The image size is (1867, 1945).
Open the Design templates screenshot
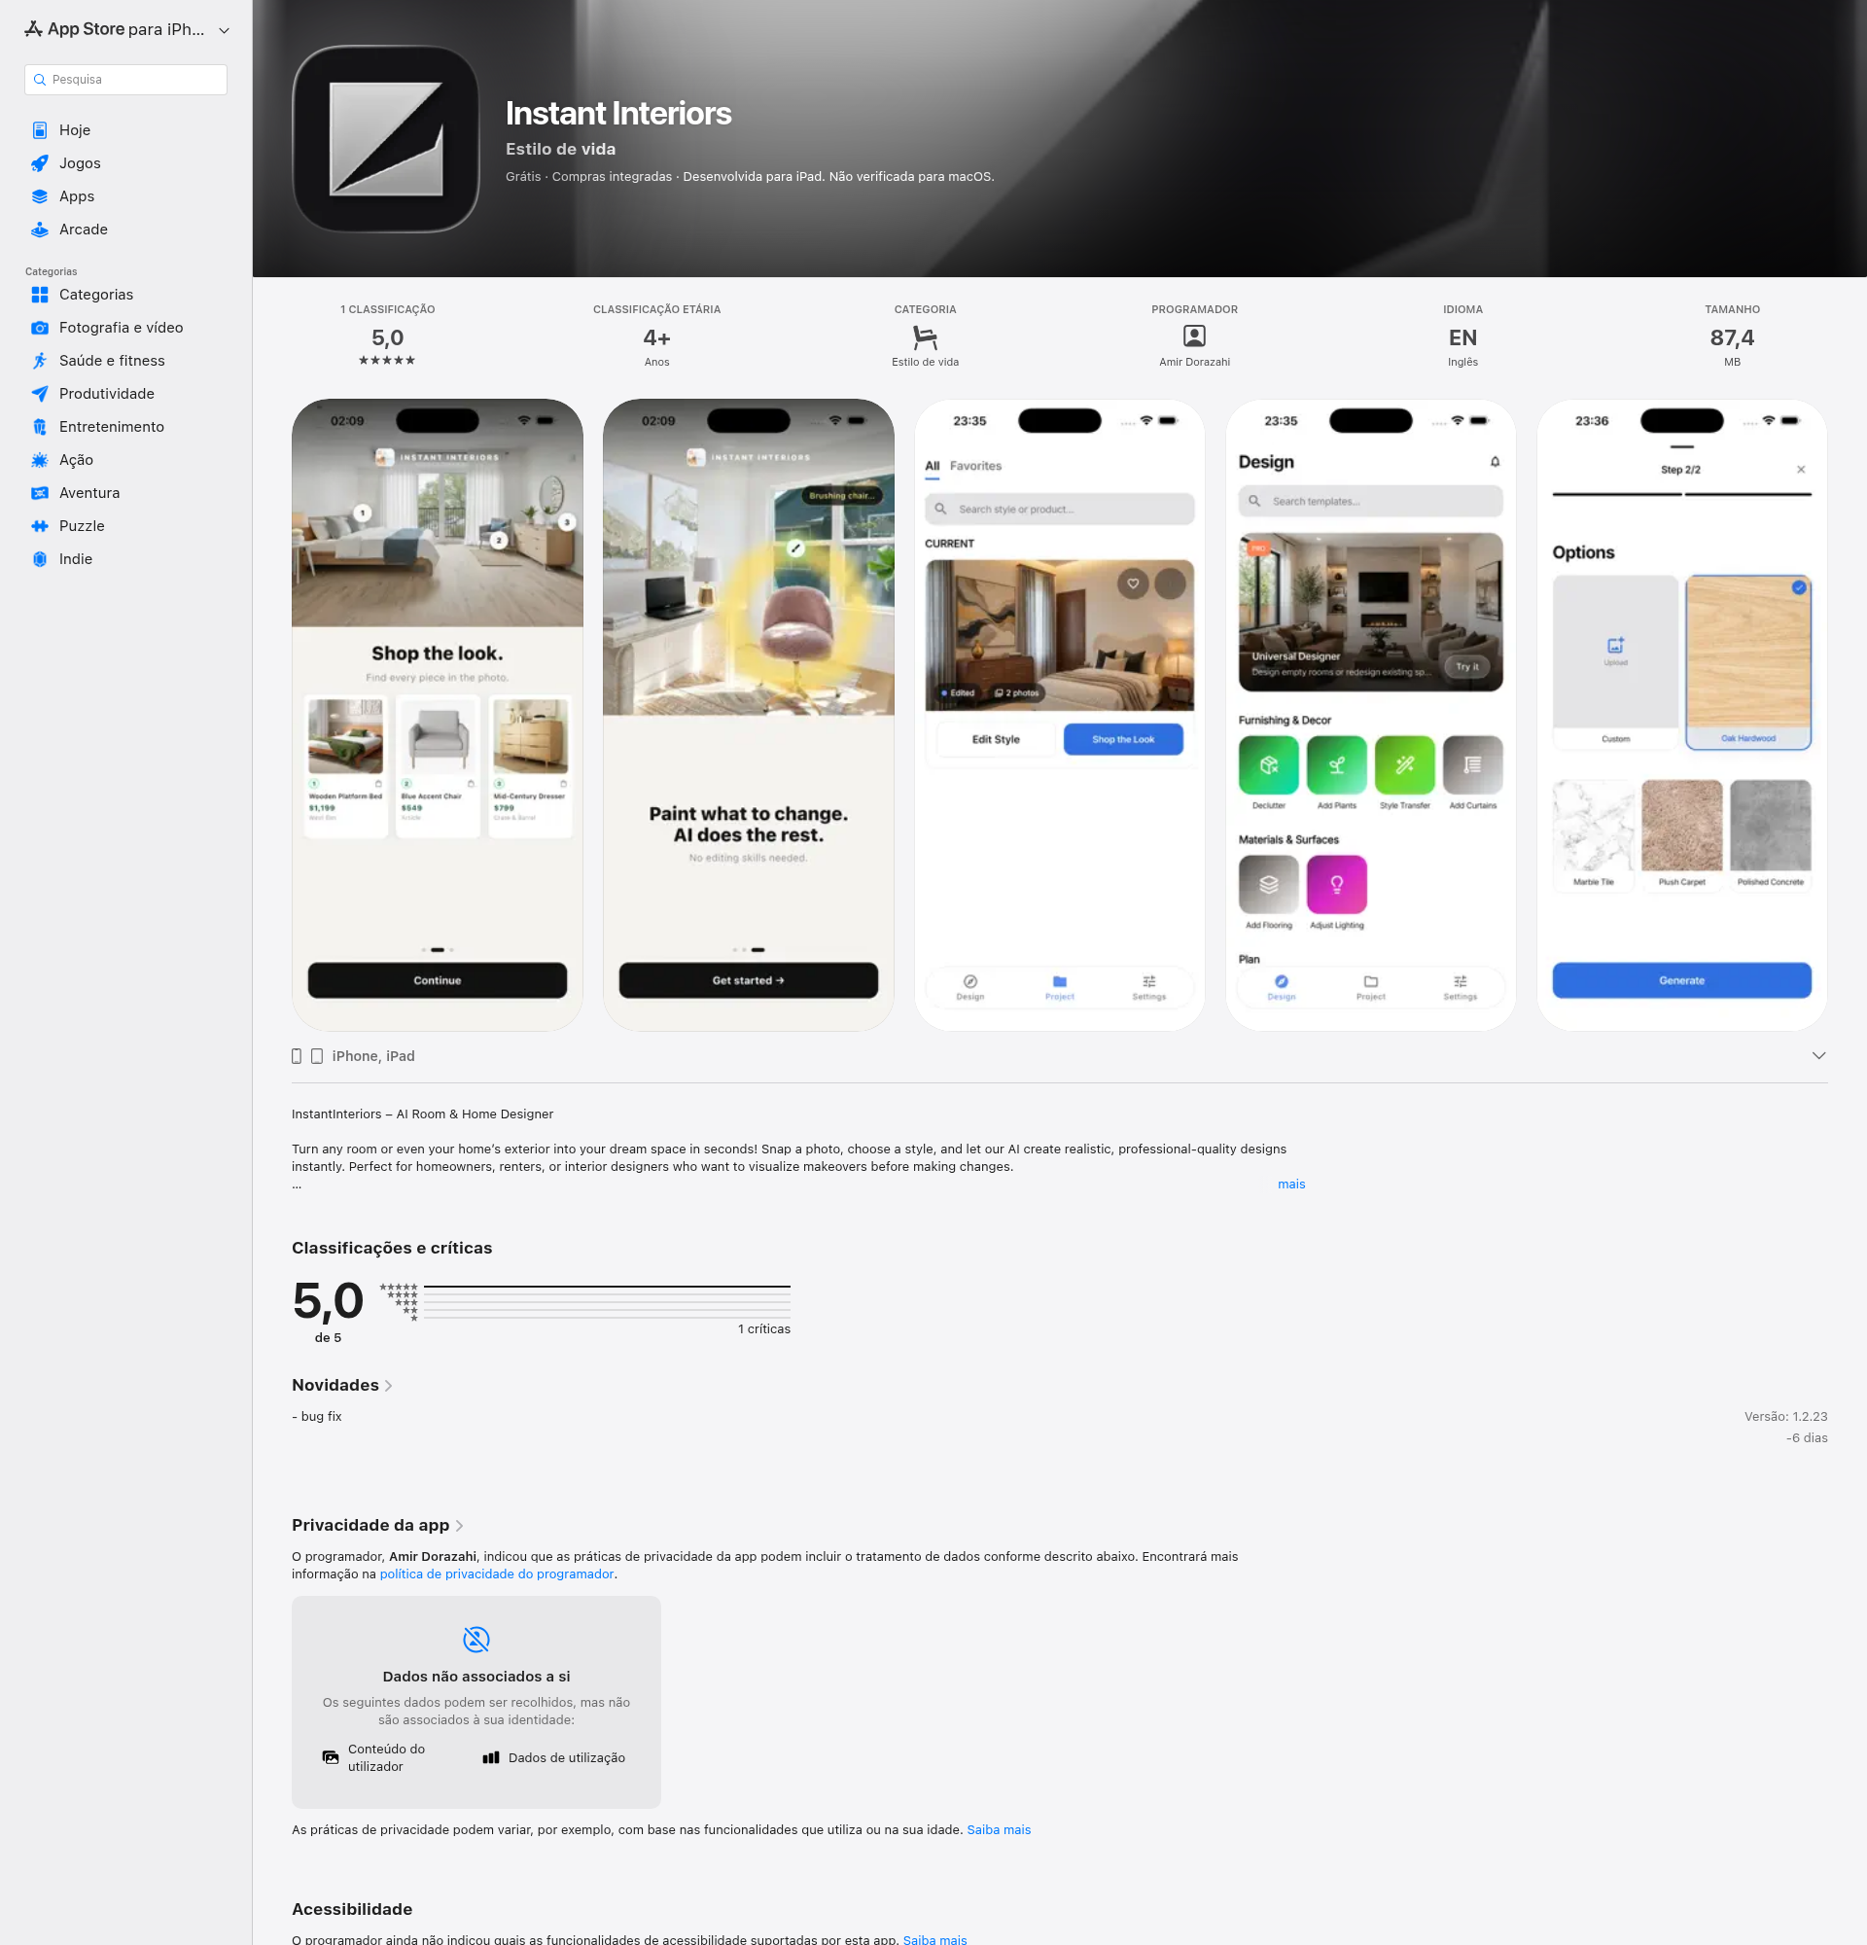point(1371,716)
